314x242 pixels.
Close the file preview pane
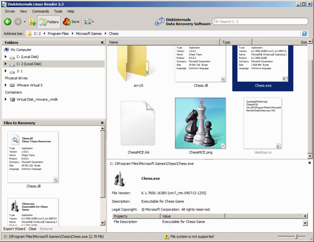(309, 163)
